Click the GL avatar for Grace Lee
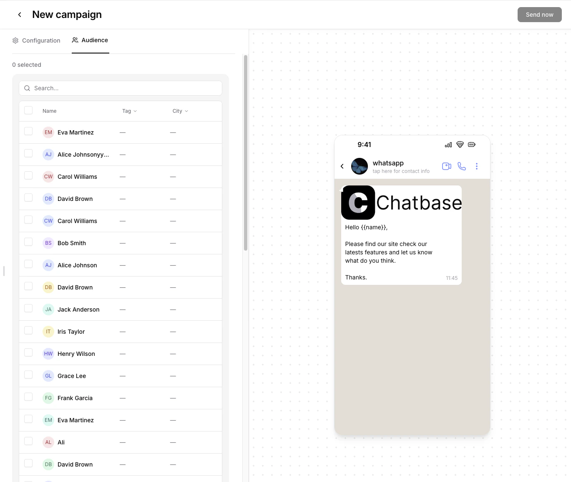The height and width of the screenshot is (482, 571). pyautogui.click(x=48, y=376)
